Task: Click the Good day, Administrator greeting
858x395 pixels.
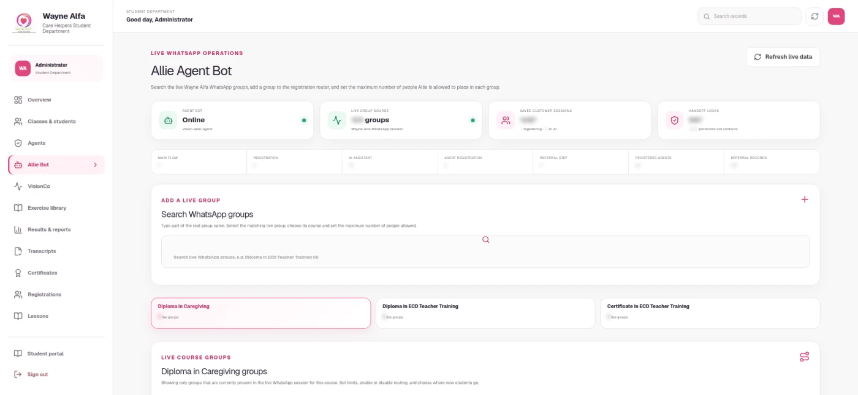Action: pyautogui.click(x=159, y=20)
